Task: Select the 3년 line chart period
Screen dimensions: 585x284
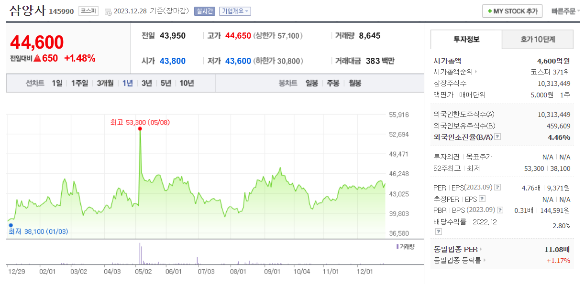Action: (147, 83)
